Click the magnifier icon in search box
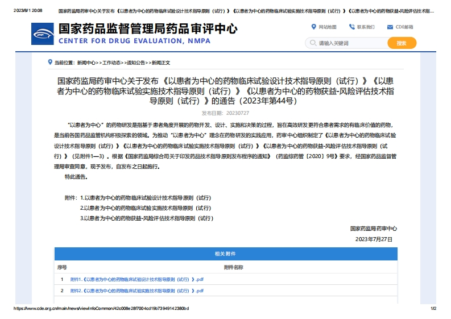The width and height of the screenshot is (451, 319). coord(312,43)
